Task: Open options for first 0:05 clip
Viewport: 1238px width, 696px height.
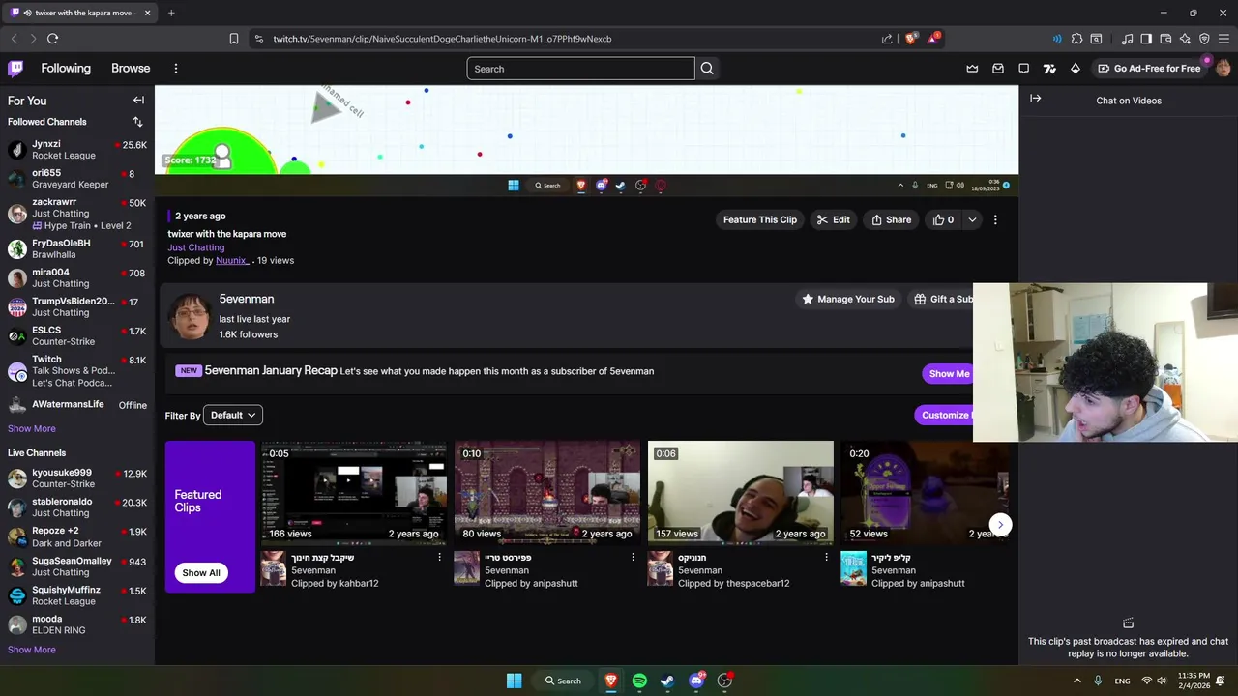Action: [440, 557]
